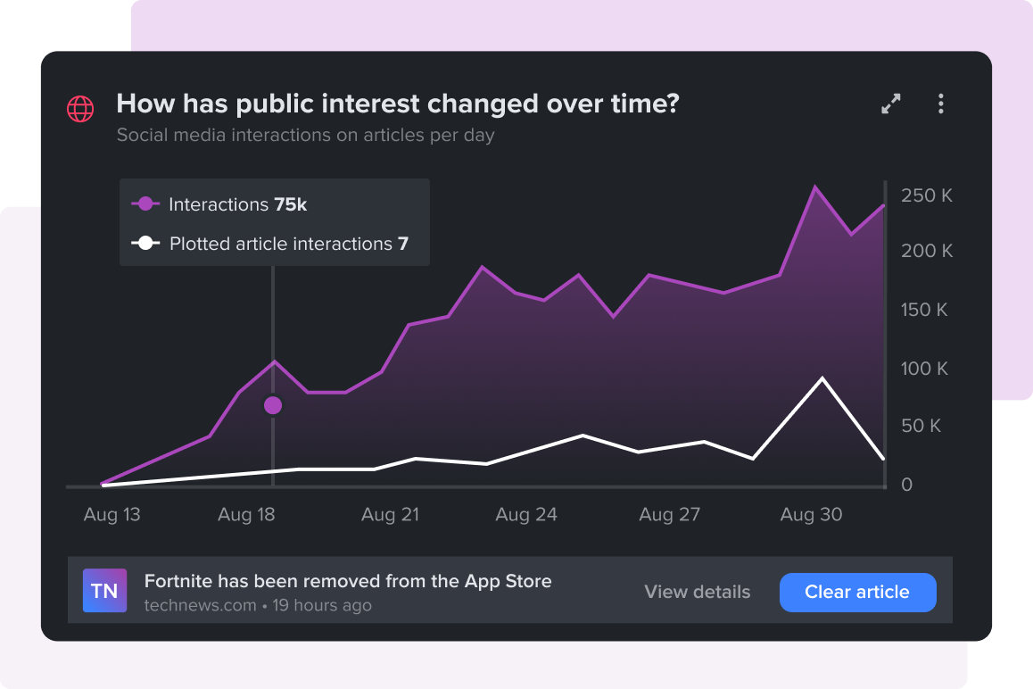Select the Aug 21 date label

click(x=390, y=515)
